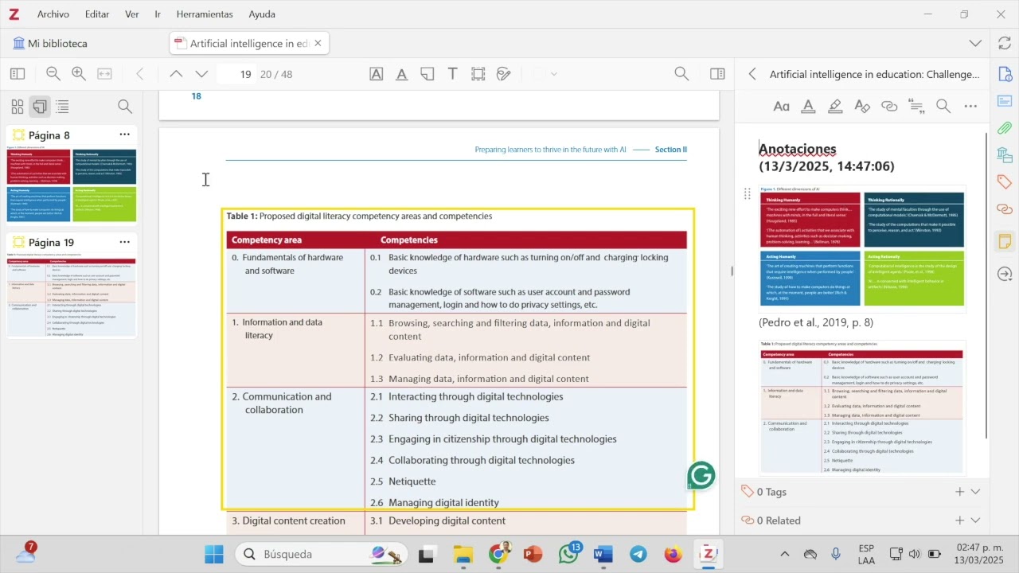Show outline view in sidebar
Image resolution: width=1019 pixels, height=573 pixels.
[62, 107]
